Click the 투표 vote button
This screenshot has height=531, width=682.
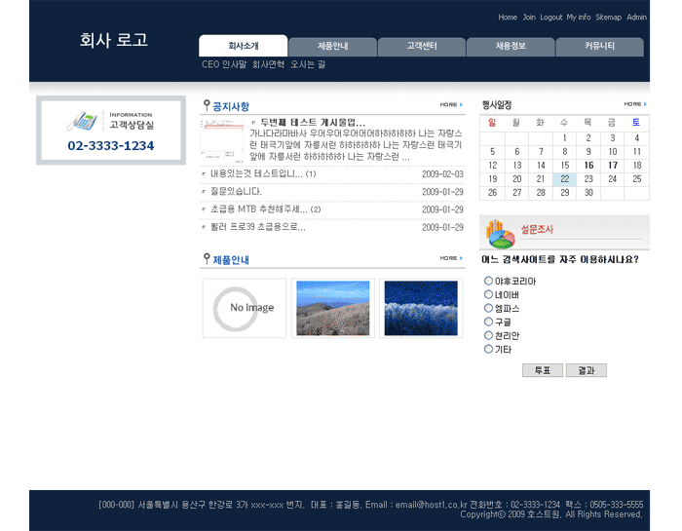tap(543, 370)
